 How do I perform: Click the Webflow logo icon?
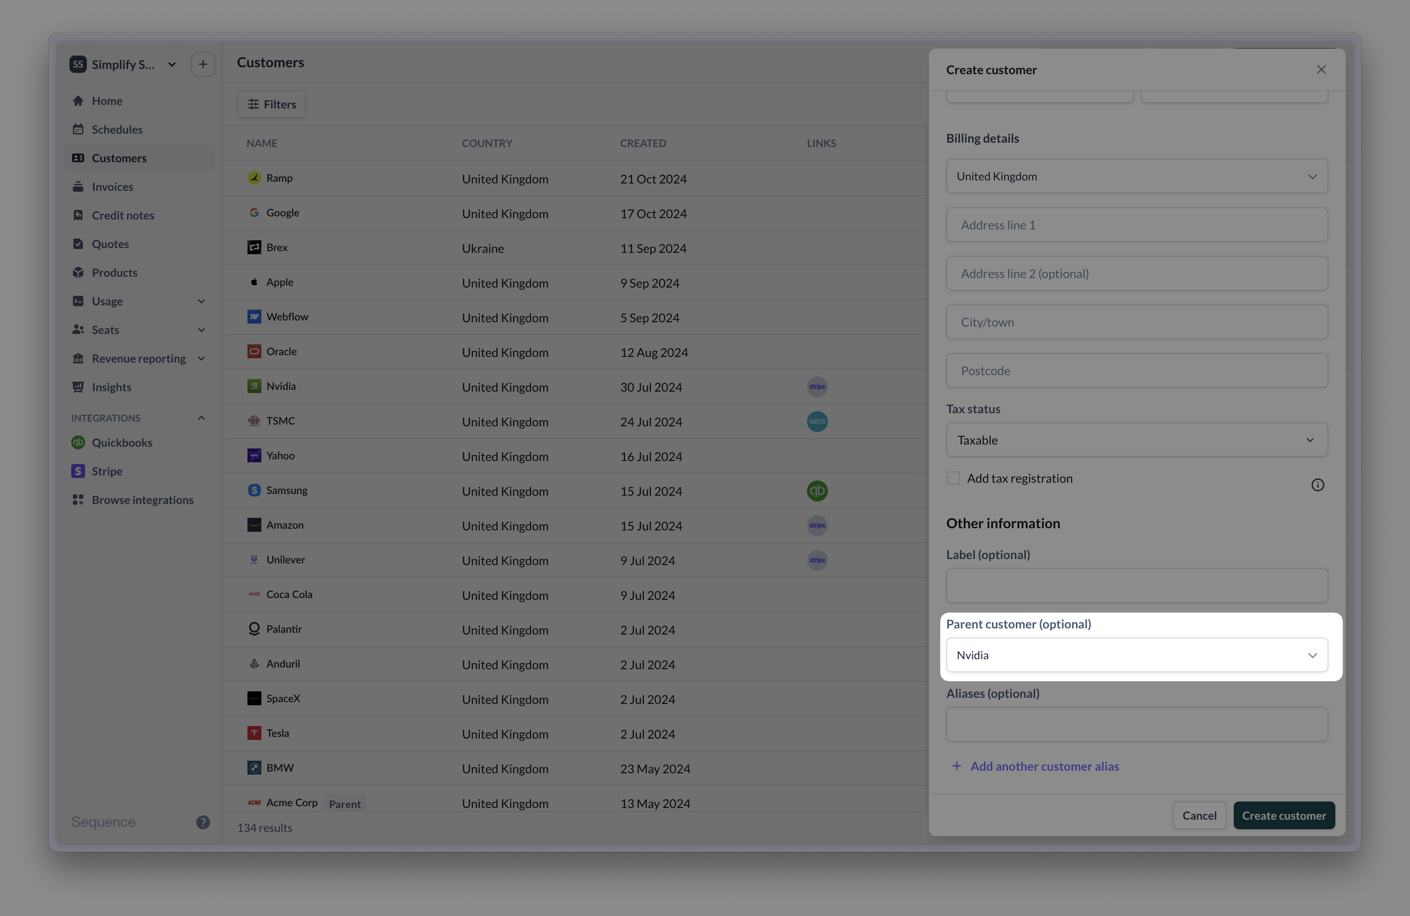pyautogui.click(x=254, y=317)
